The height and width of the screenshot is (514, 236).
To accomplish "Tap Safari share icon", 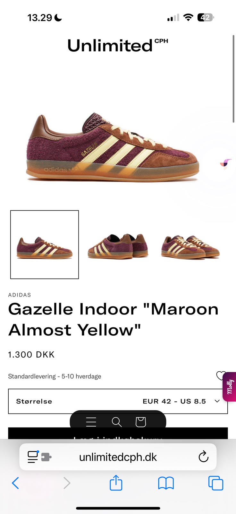I will pos(116,483).
